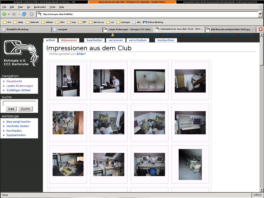Open thumbnail of pyramid game projection screen

pos(150,81)
